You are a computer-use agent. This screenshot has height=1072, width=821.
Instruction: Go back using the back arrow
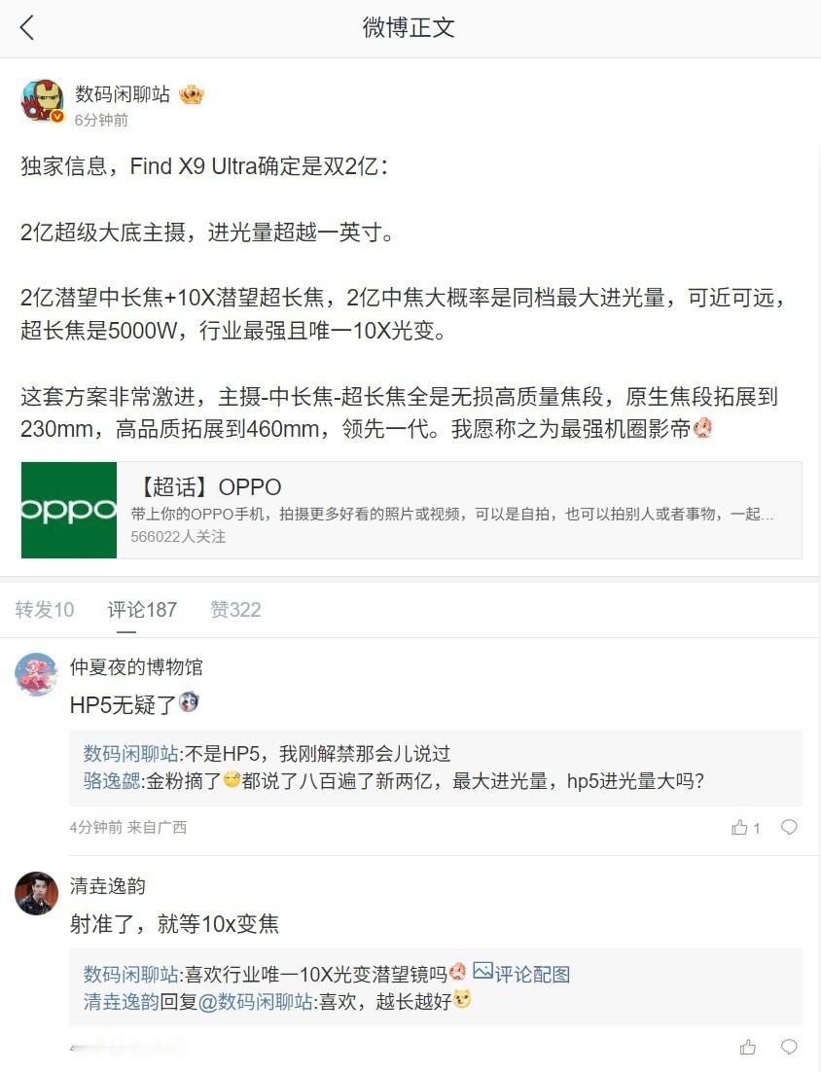click(27, 28)
